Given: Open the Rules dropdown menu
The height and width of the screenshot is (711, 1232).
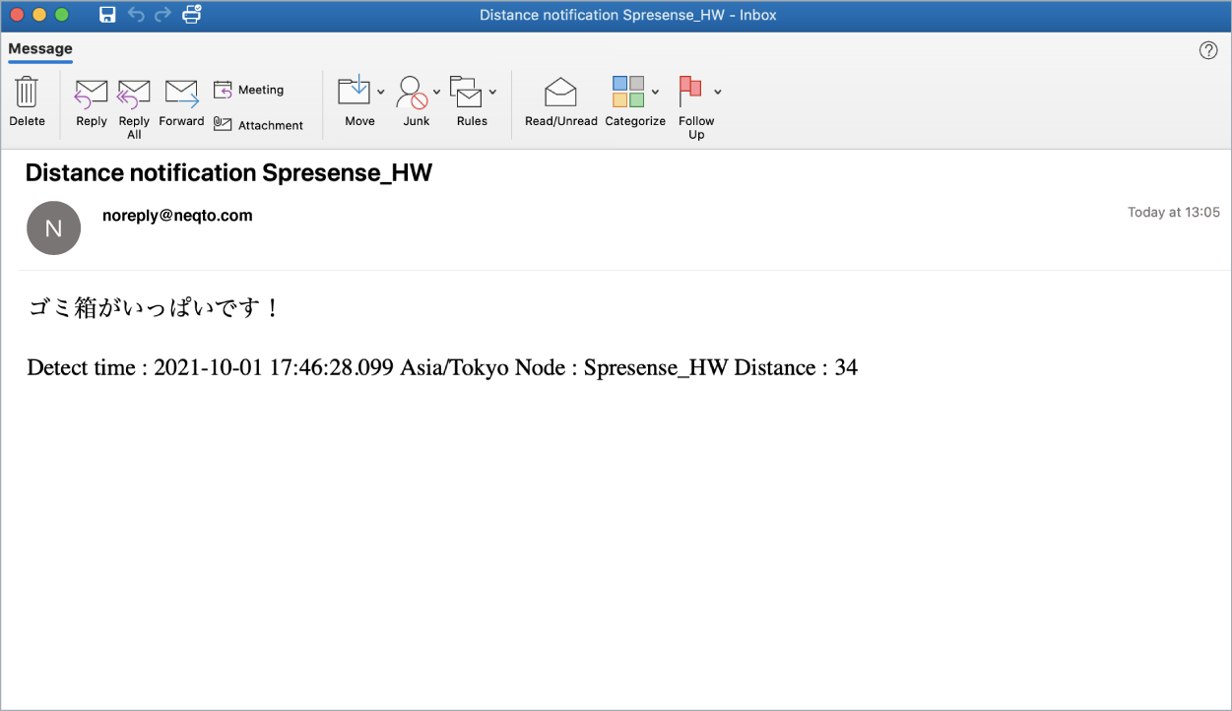Looking at the screenshot, I should (x=494, y=91).
